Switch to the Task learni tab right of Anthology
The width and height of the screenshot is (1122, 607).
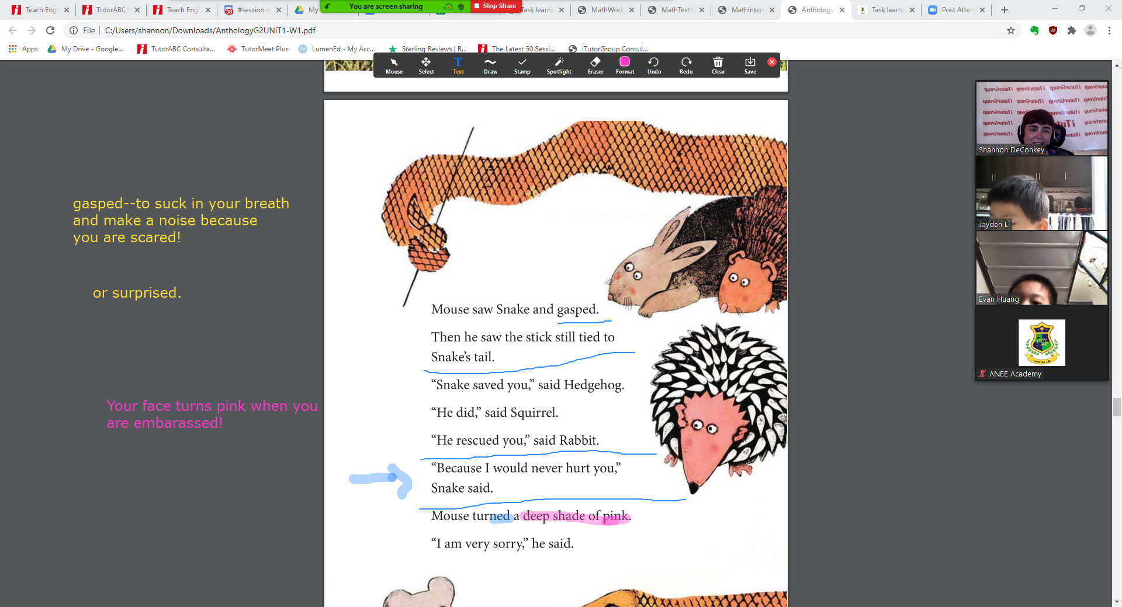(882, 10)
